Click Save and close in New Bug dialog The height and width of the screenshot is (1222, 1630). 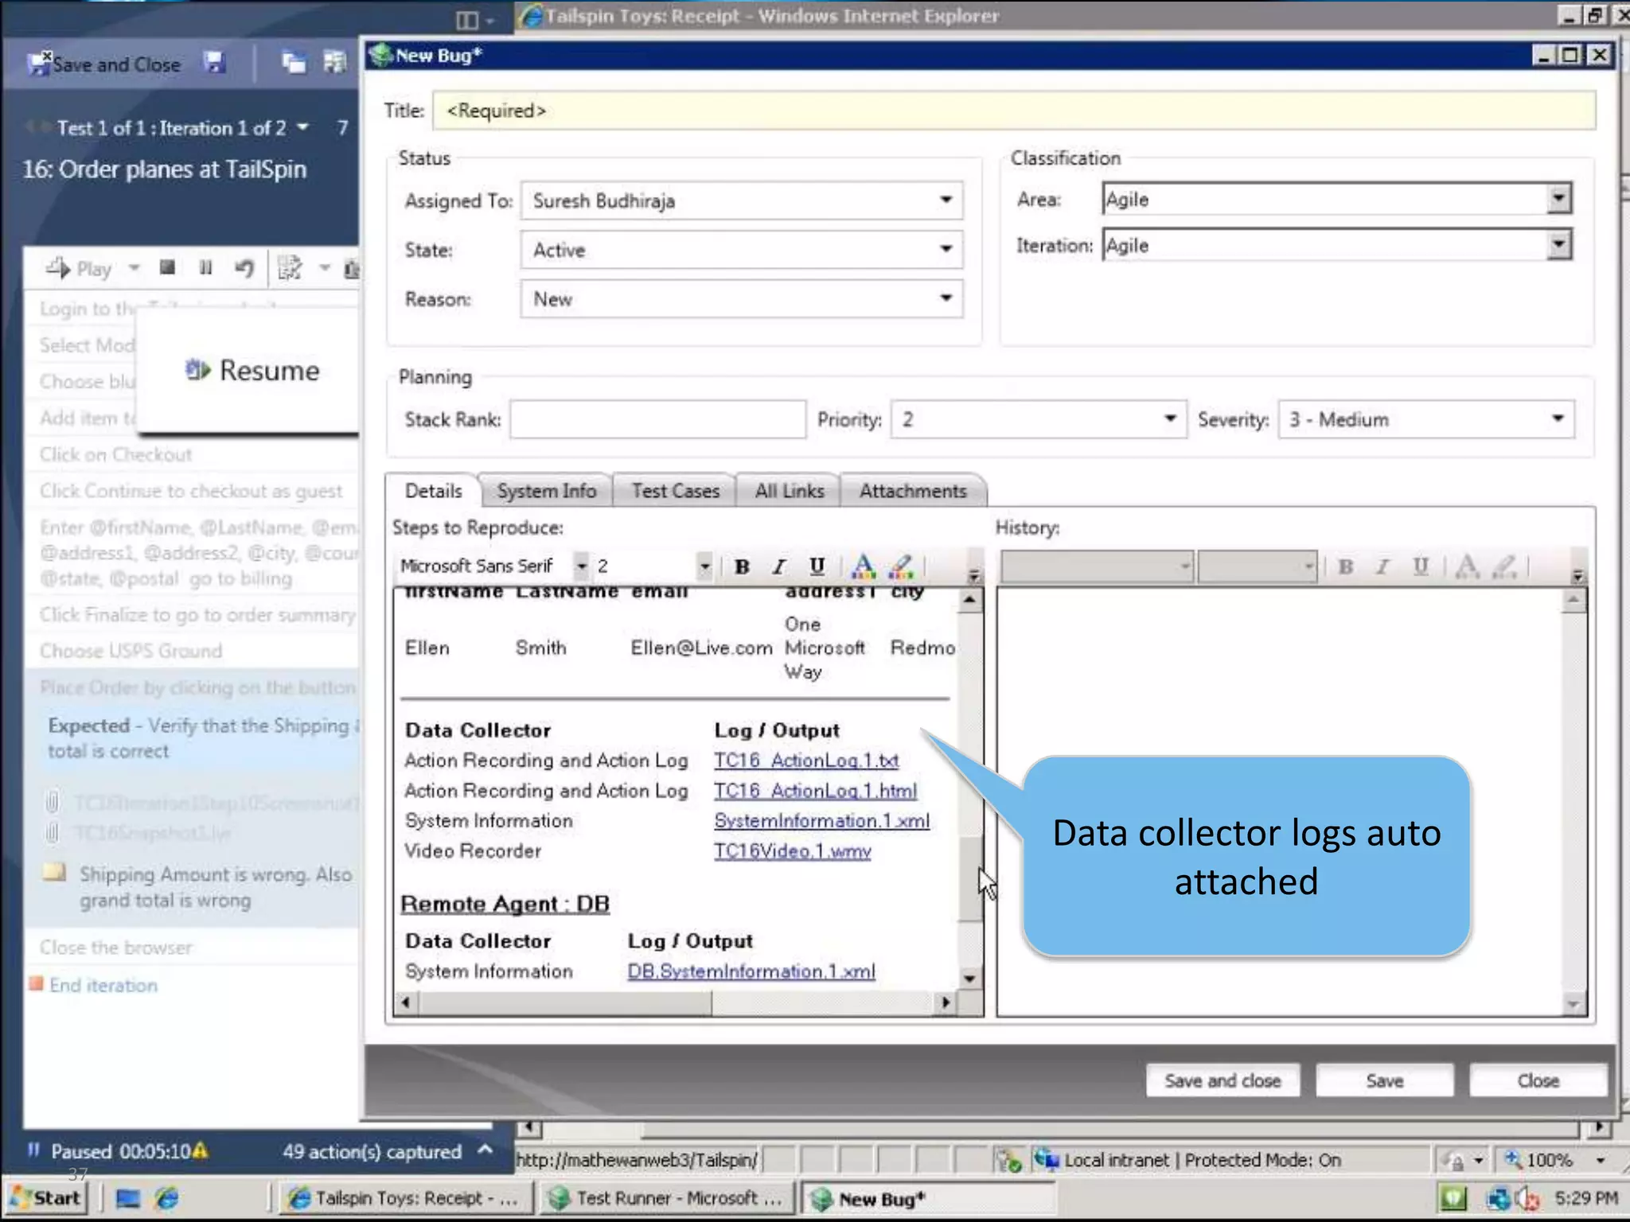tap(1222, 1080)
